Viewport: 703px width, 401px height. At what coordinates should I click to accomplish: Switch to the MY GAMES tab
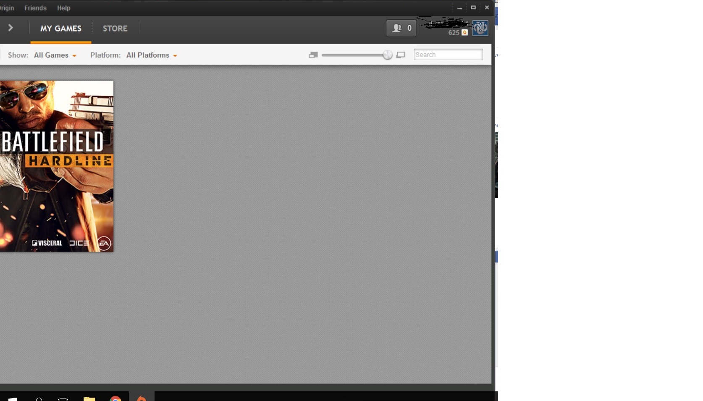[61, 29]
